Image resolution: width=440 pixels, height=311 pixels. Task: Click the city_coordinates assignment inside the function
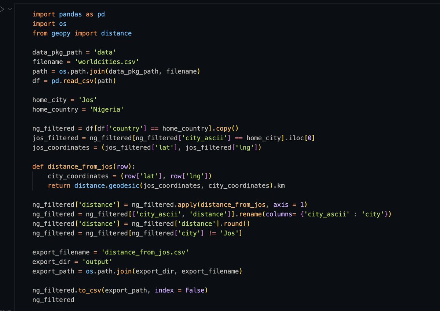[x=130, y=176]
